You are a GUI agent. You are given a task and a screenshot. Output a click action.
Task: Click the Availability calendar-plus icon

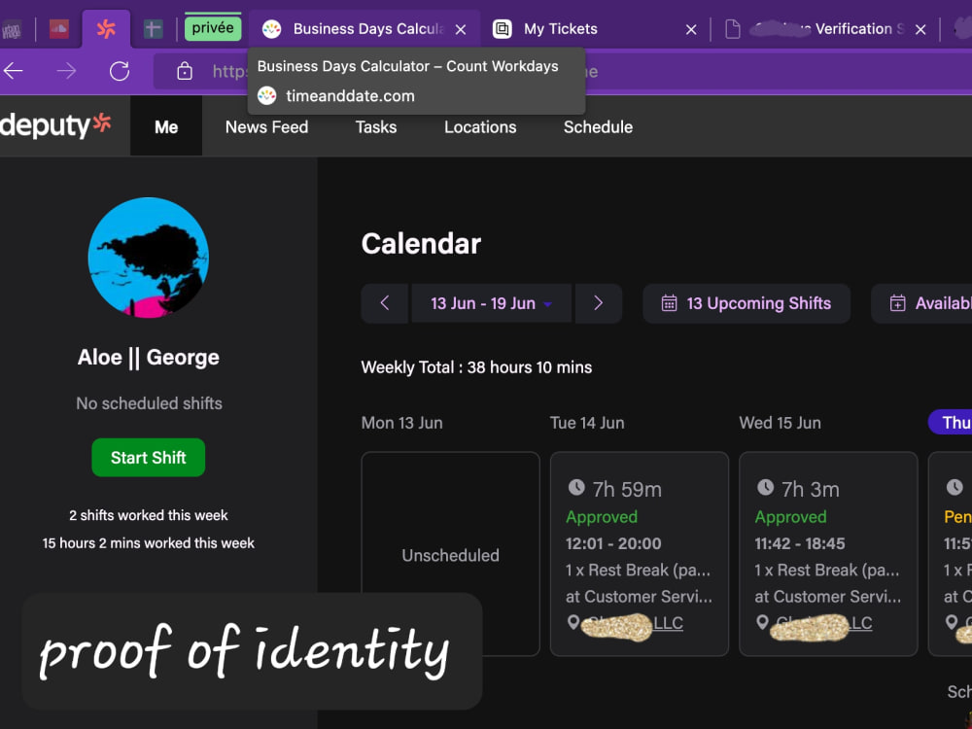[x=897, y=303]
